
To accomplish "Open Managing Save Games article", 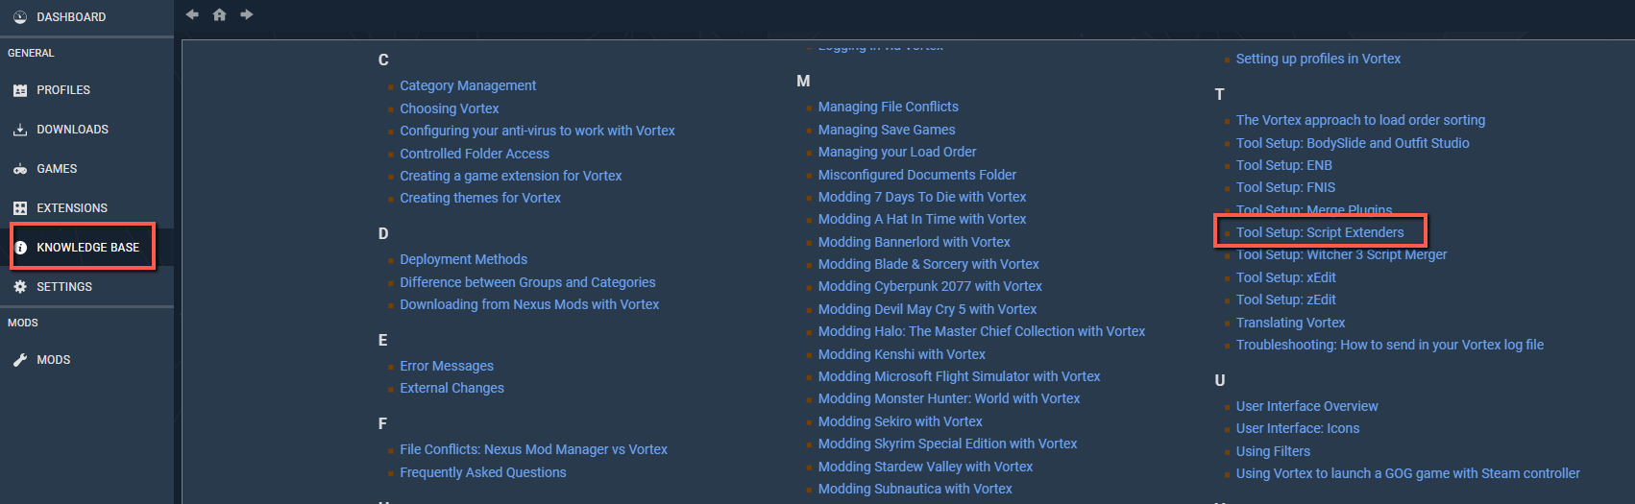I will (x=887, y=130).
